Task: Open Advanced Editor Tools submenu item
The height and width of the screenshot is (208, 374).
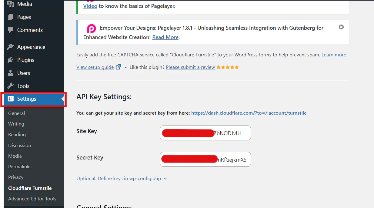Action: [x=32, y=199]
